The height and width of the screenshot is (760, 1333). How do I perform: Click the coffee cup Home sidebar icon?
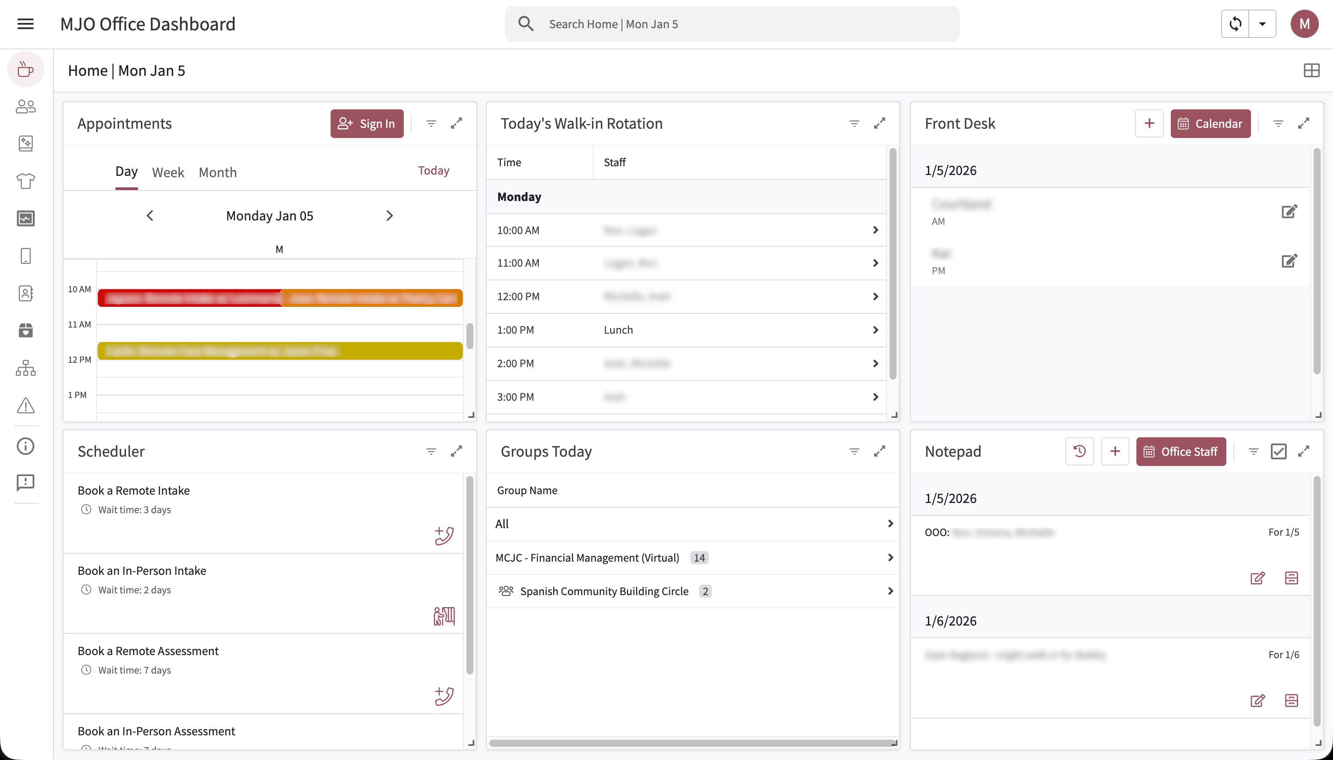tap(26, 69)
